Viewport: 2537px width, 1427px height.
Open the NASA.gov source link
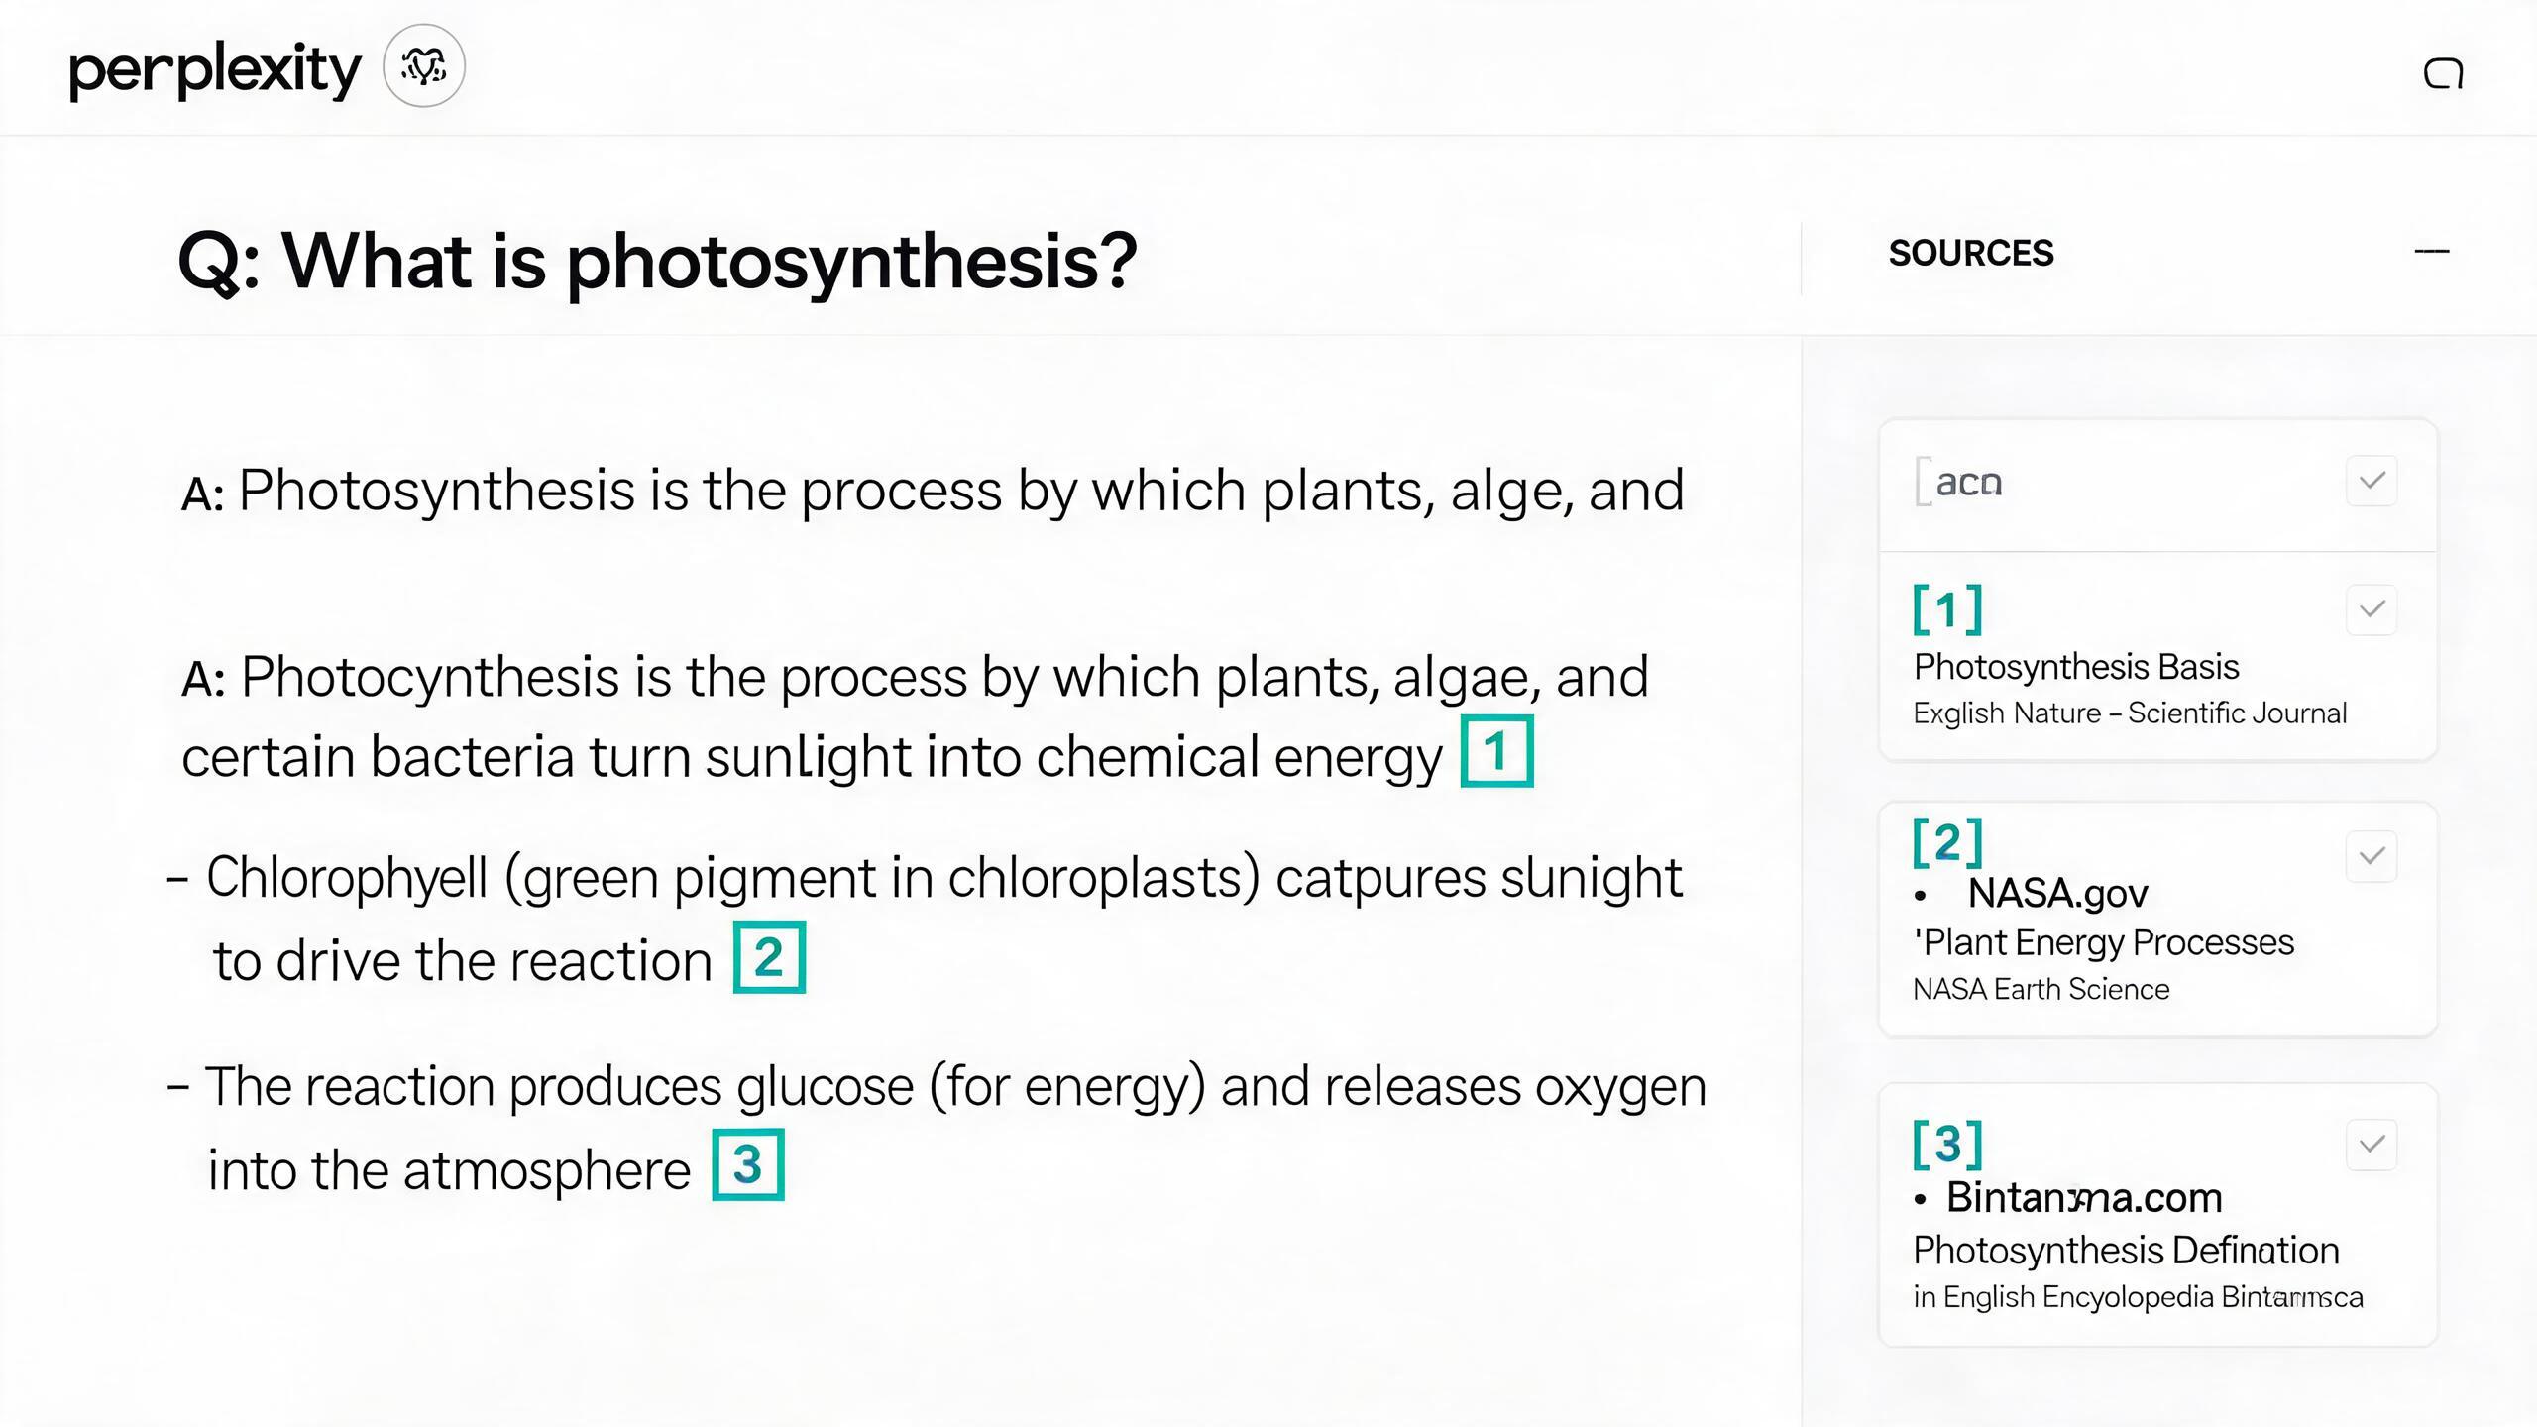point(2057,893)
